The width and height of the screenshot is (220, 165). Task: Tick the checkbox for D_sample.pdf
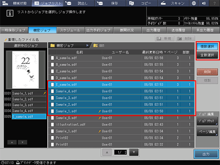point(52,78)
